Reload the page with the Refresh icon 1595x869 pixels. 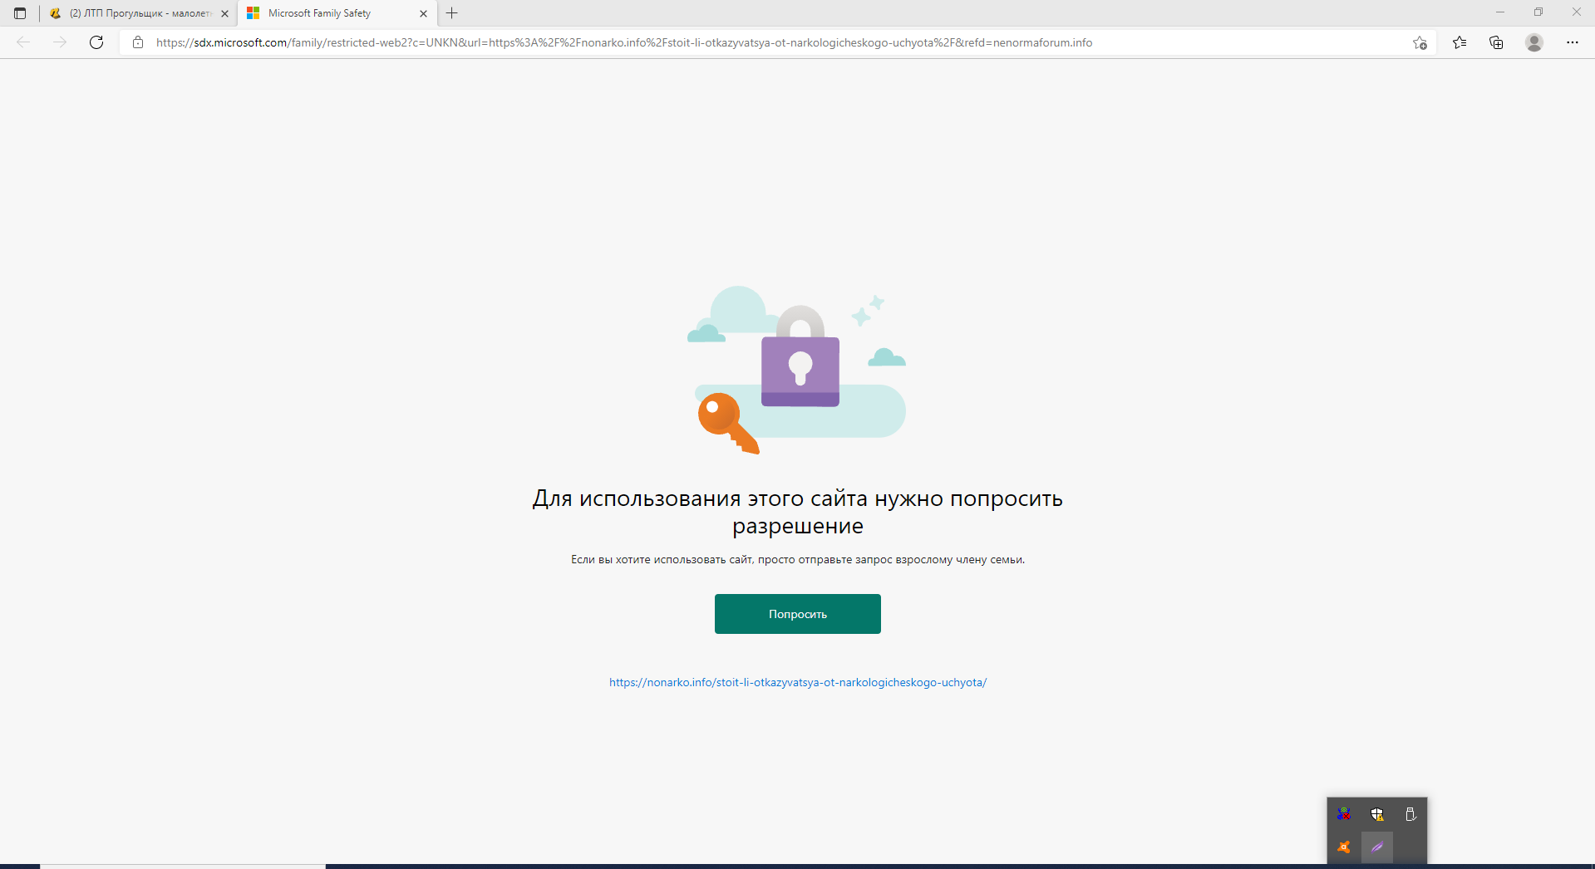click(96, 42)
